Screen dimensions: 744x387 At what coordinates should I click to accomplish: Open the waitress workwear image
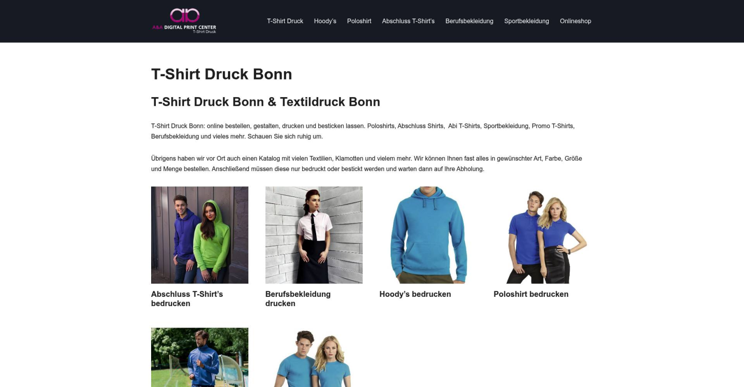pos(313,235)
